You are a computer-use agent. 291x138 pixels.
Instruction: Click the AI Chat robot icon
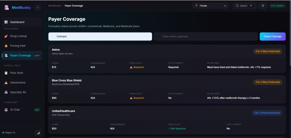pos(6,110)
